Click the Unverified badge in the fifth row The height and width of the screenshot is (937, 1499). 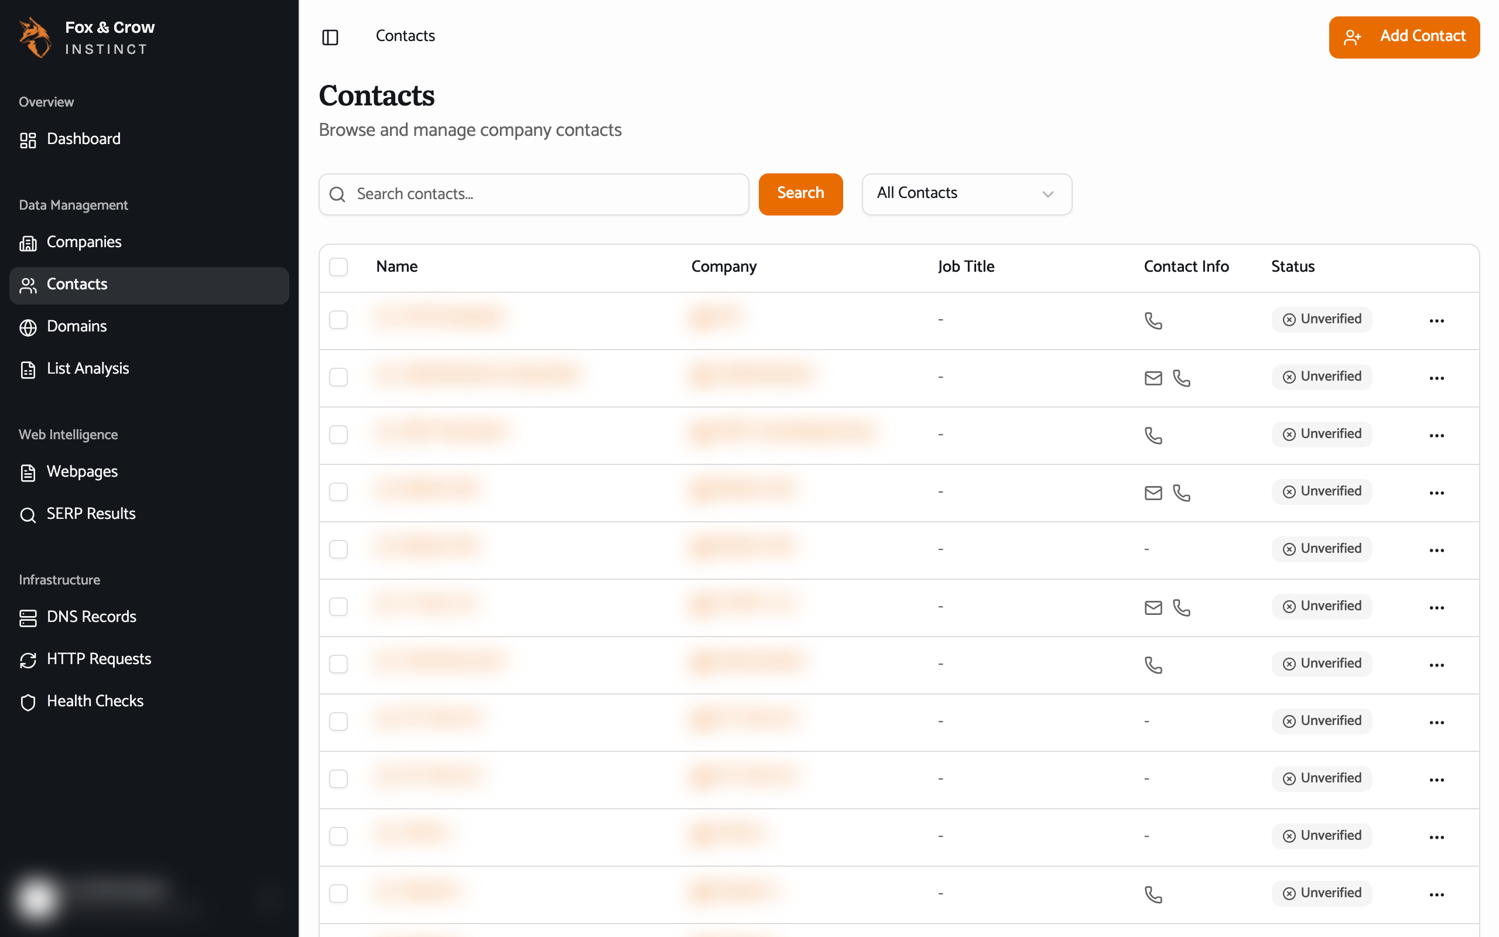pyautogui.click(x=1321, y=549)
